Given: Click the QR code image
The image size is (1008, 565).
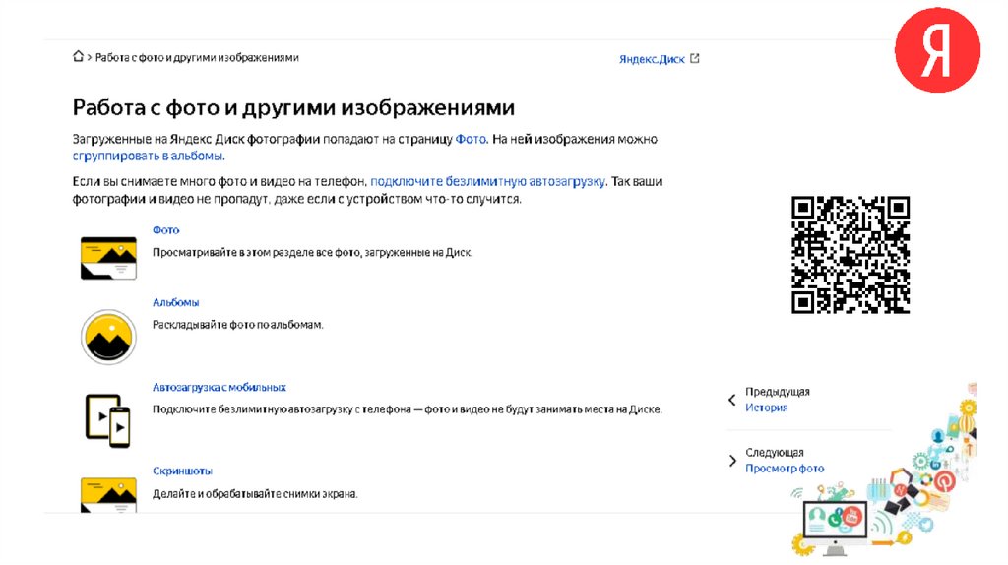Looking at the screenshot, I should (850, 255).
